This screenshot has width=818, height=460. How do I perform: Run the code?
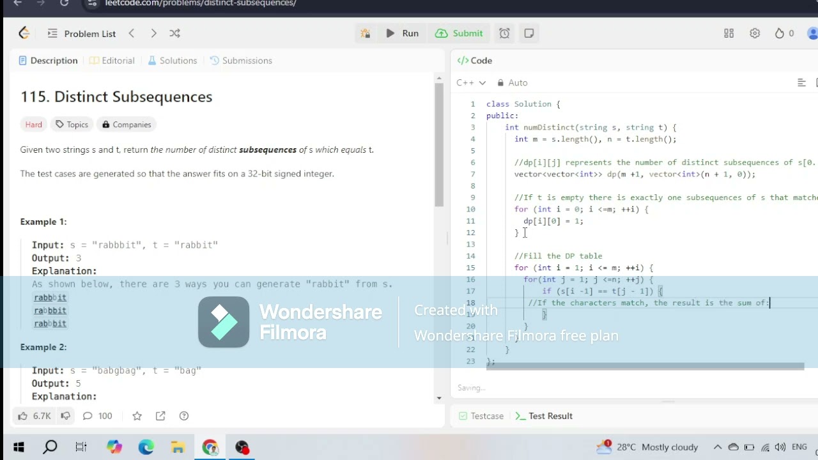403,33
